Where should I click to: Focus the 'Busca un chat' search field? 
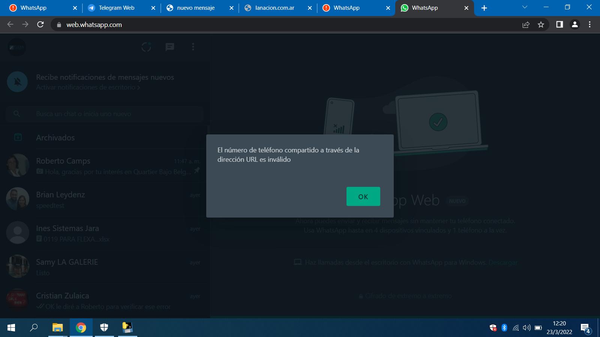point(104,114)
